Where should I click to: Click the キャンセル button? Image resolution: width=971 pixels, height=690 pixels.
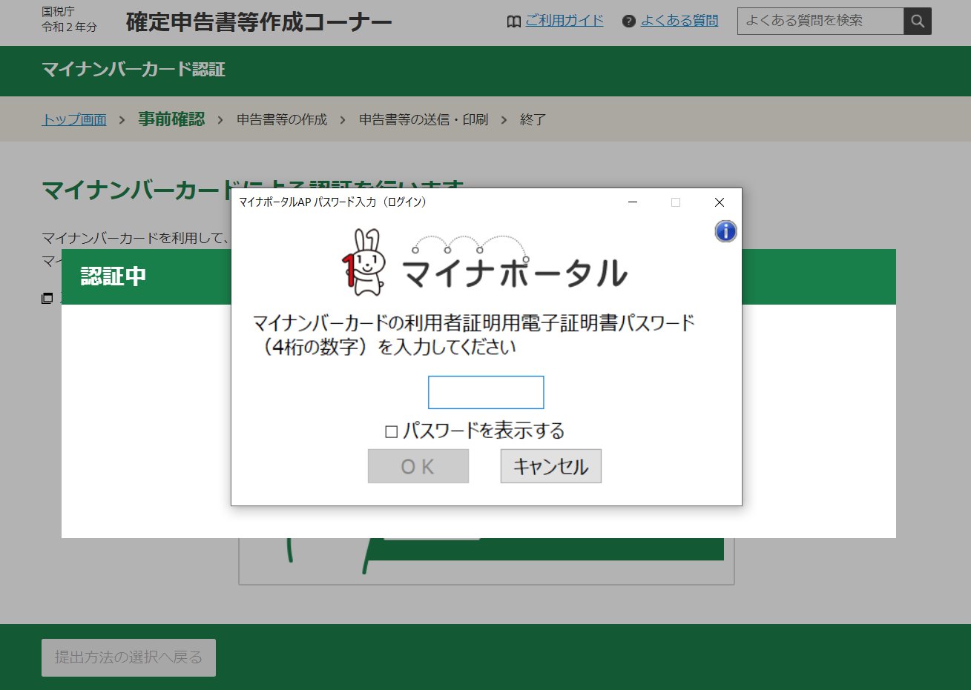coord(550,466)
